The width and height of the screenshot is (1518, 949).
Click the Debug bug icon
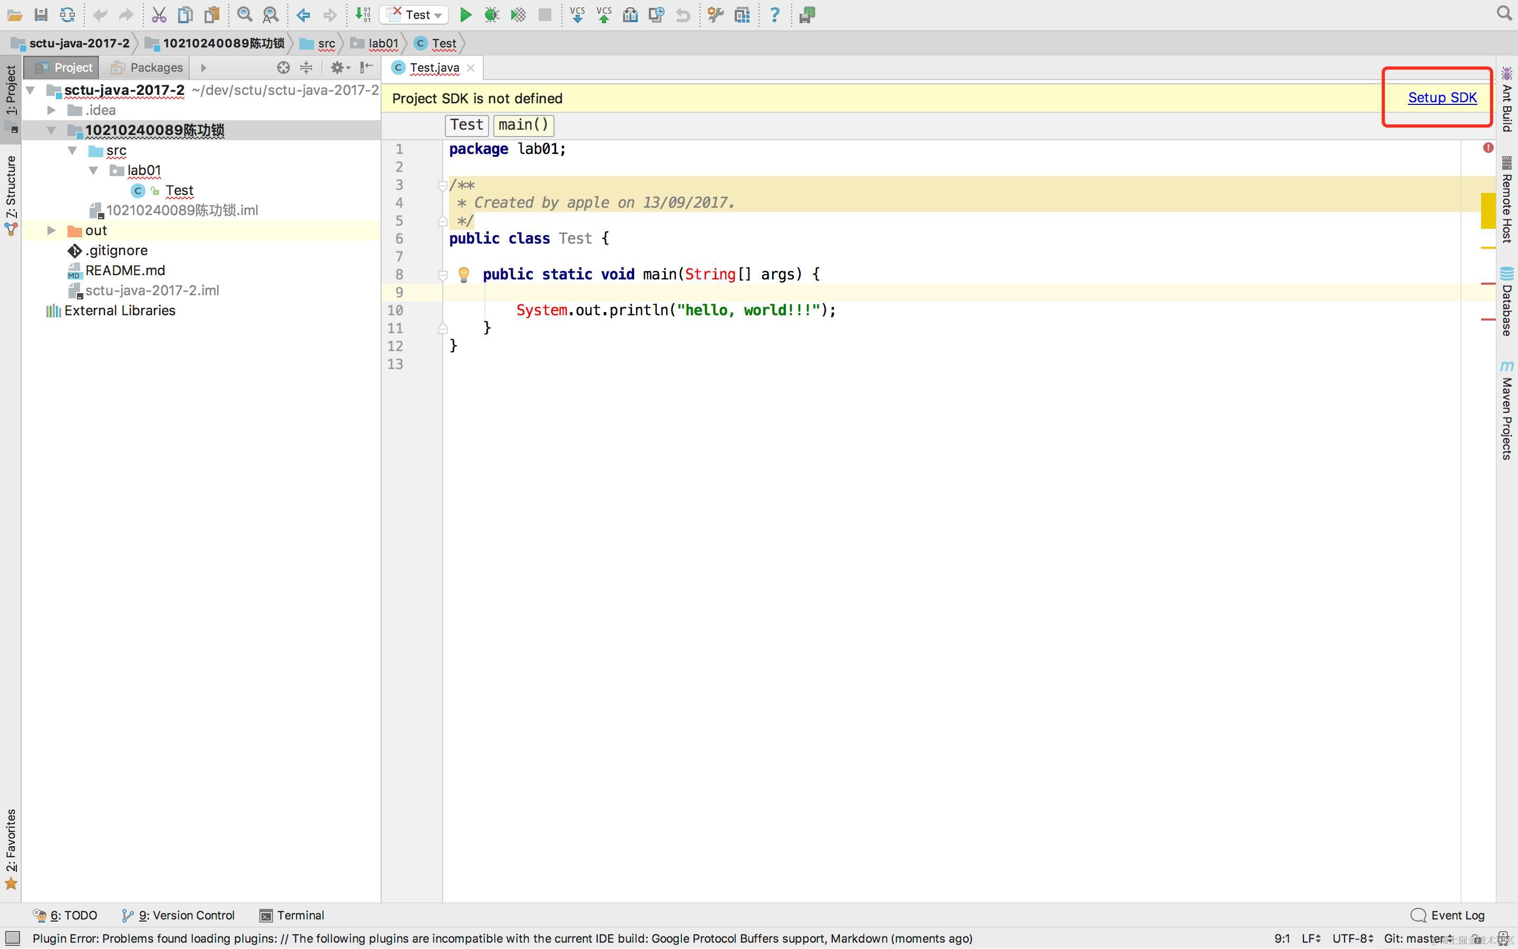(491, 14)
